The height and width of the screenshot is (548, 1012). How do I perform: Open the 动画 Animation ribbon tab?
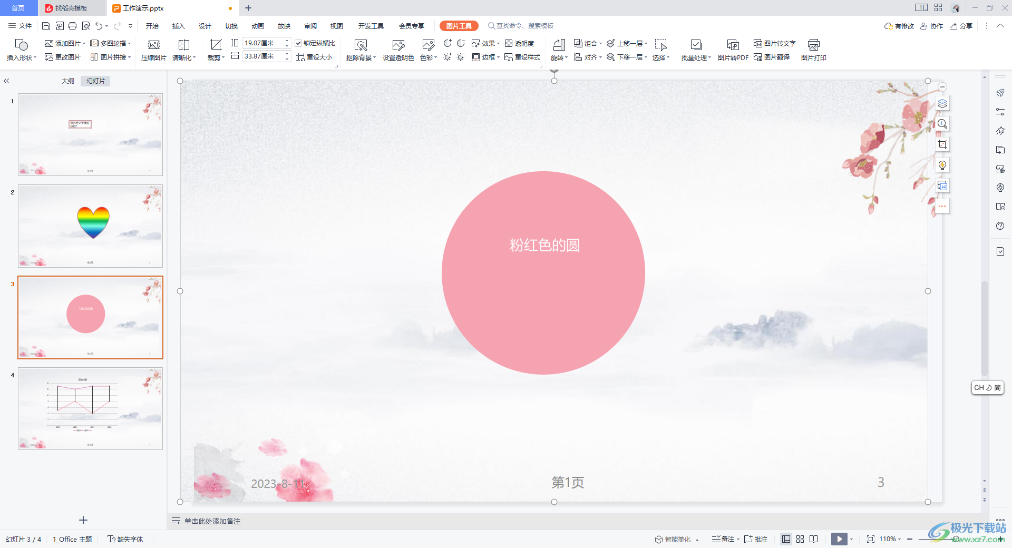tap(258, 26)
